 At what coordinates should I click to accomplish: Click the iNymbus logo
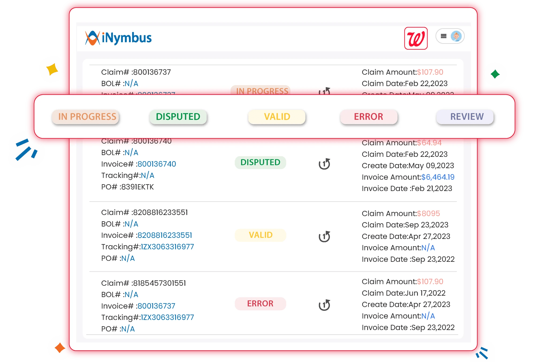(118, 38)
